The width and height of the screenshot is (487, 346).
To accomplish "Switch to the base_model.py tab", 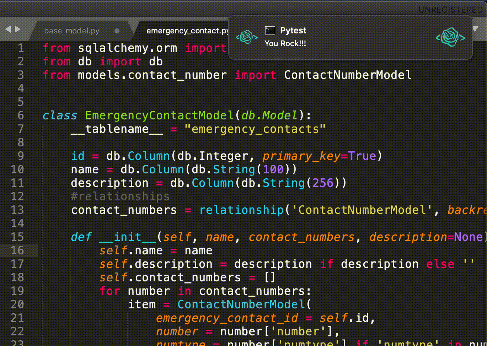I will [x=72, y=31].
